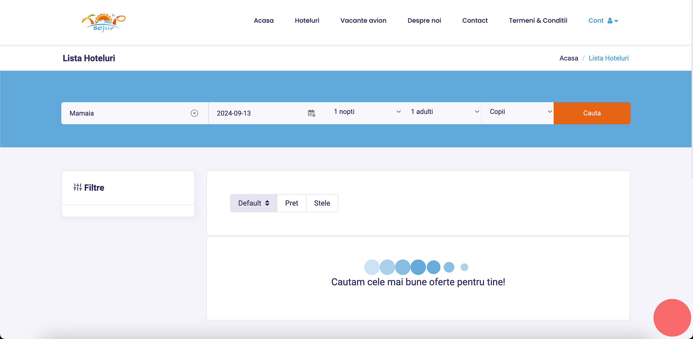Open the calendar date picker

[x=311, y=113]
